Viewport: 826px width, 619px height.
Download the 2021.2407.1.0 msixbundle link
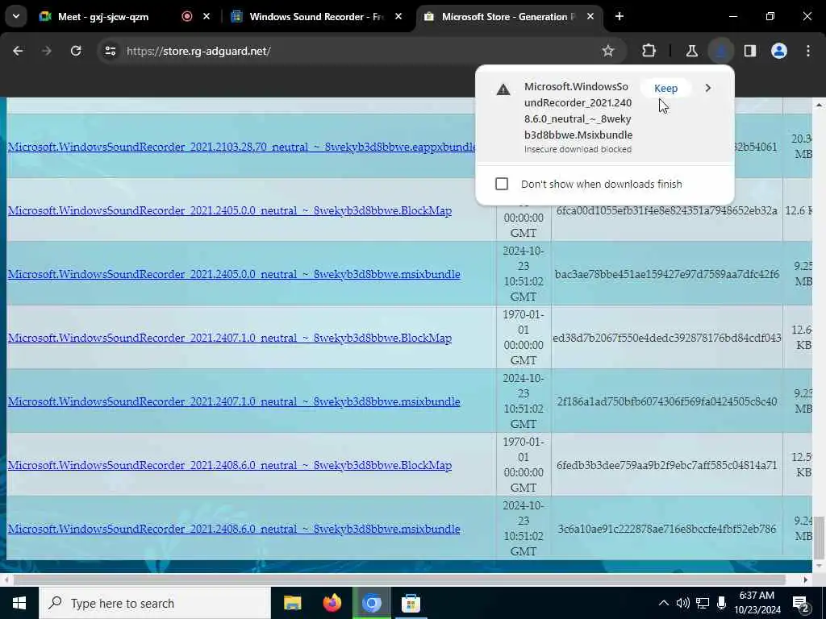click(x=234, y=401)
